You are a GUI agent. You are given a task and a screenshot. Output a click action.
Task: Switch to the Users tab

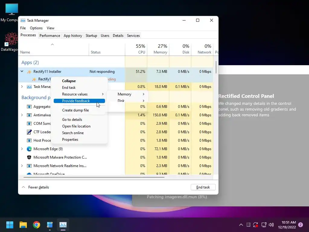105,36
